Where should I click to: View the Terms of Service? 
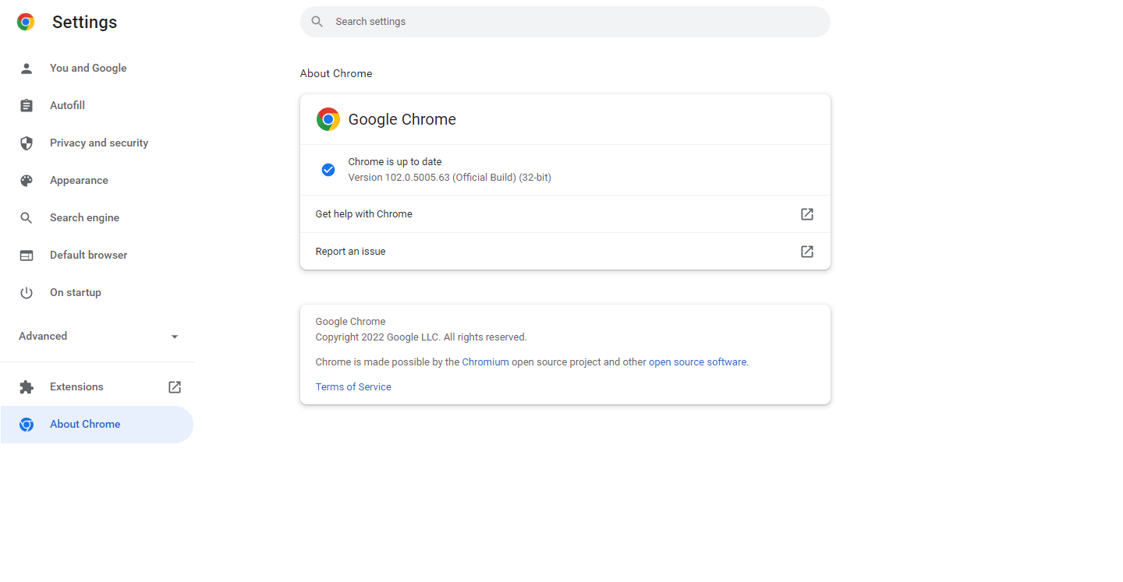[353, 386]
